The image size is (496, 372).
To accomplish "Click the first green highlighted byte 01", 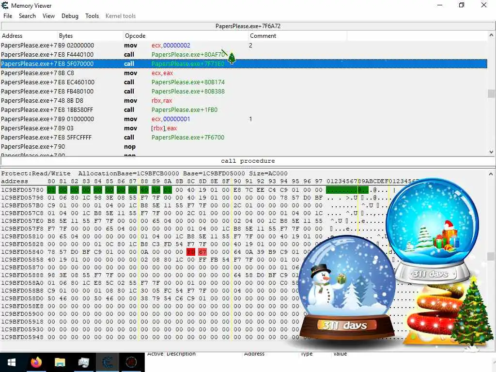I will (51, 190).
